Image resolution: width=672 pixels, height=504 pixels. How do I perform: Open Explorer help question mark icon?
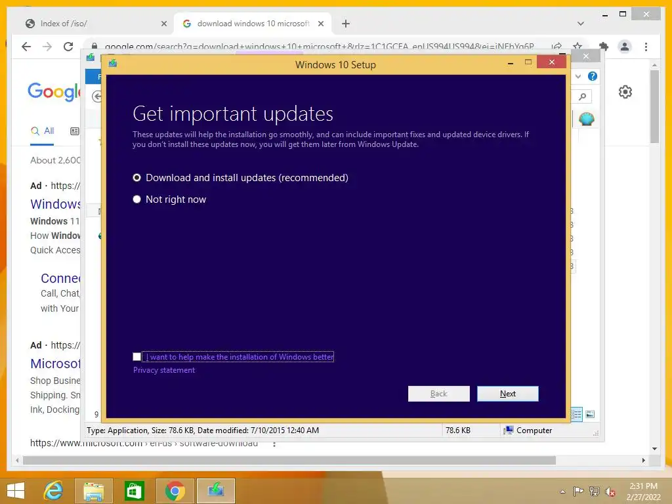click(x=593, y=76)
